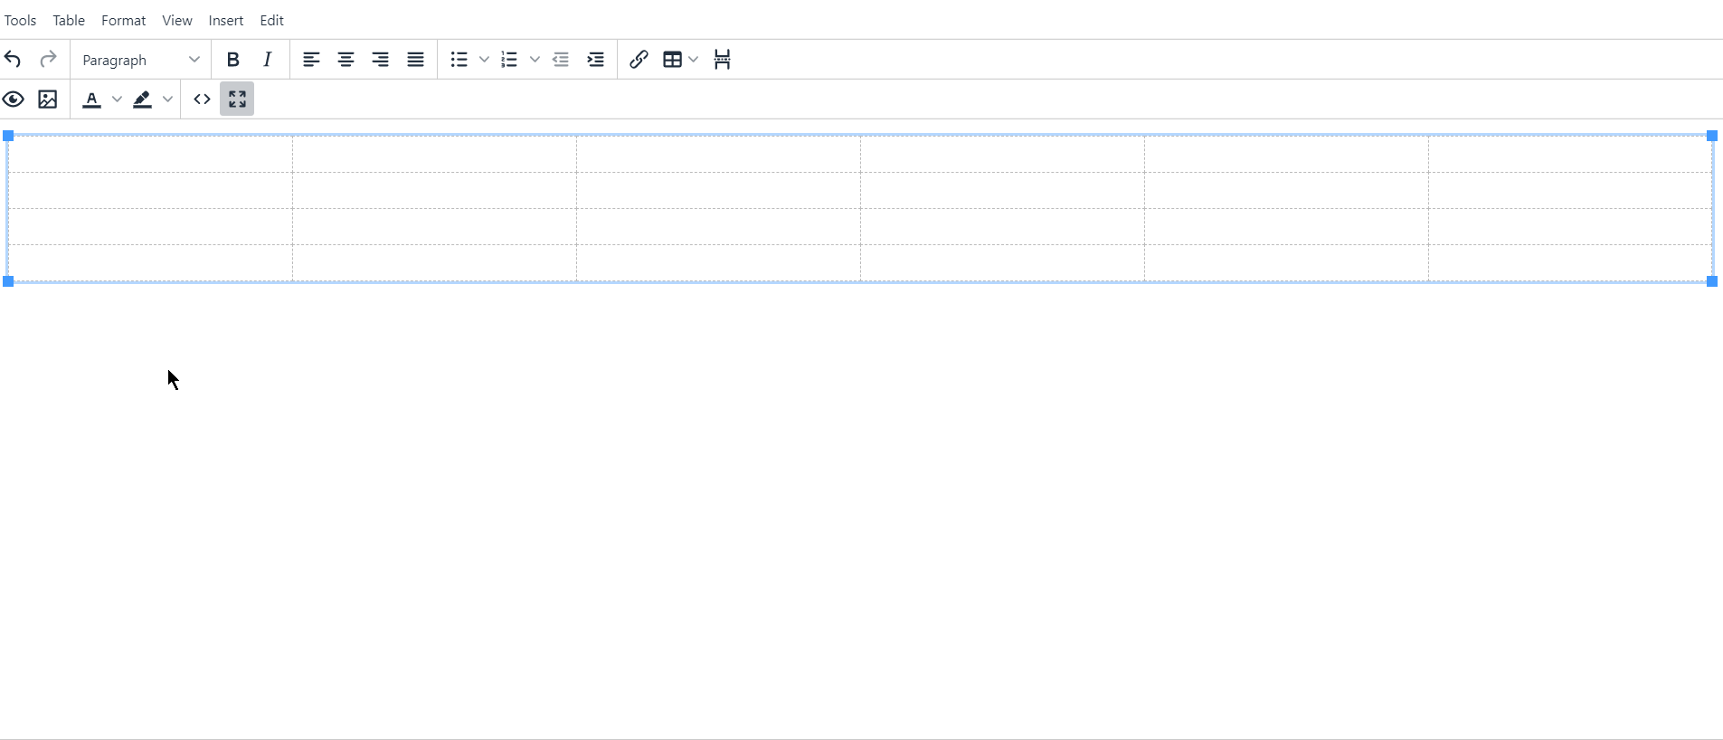Click the Redo icon
Image resolution: width=1723 pixels, height=740 pixels.
[48, 60]
